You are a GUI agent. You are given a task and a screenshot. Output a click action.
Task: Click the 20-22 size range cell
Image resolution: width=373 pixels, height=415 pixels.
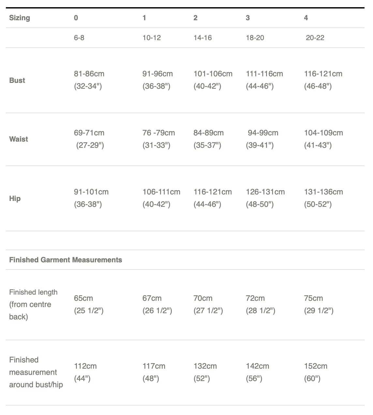(315, 38)
